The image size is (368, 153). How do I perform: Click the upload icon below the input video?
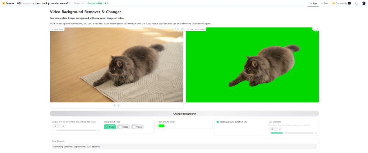pos(115,105)
